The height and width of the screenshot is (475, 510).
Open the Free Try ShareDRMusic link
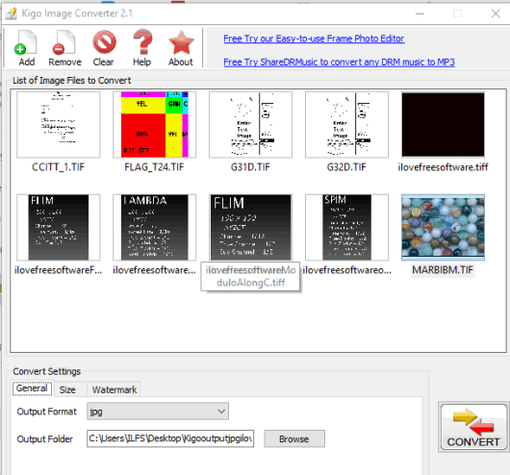pyautogui.click(x=339, y=62)
